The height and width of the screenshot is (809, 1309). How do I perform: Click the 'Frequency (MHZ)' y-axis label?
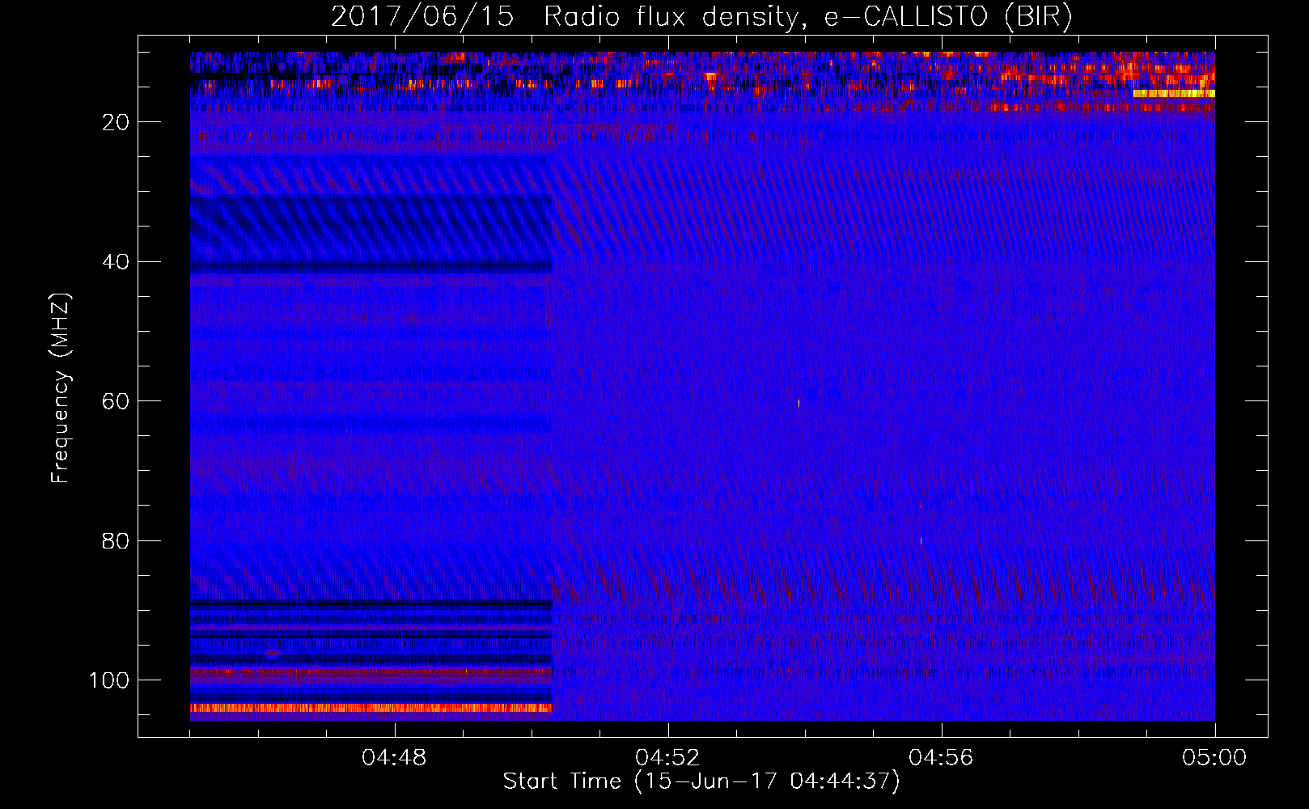(61, 388)
